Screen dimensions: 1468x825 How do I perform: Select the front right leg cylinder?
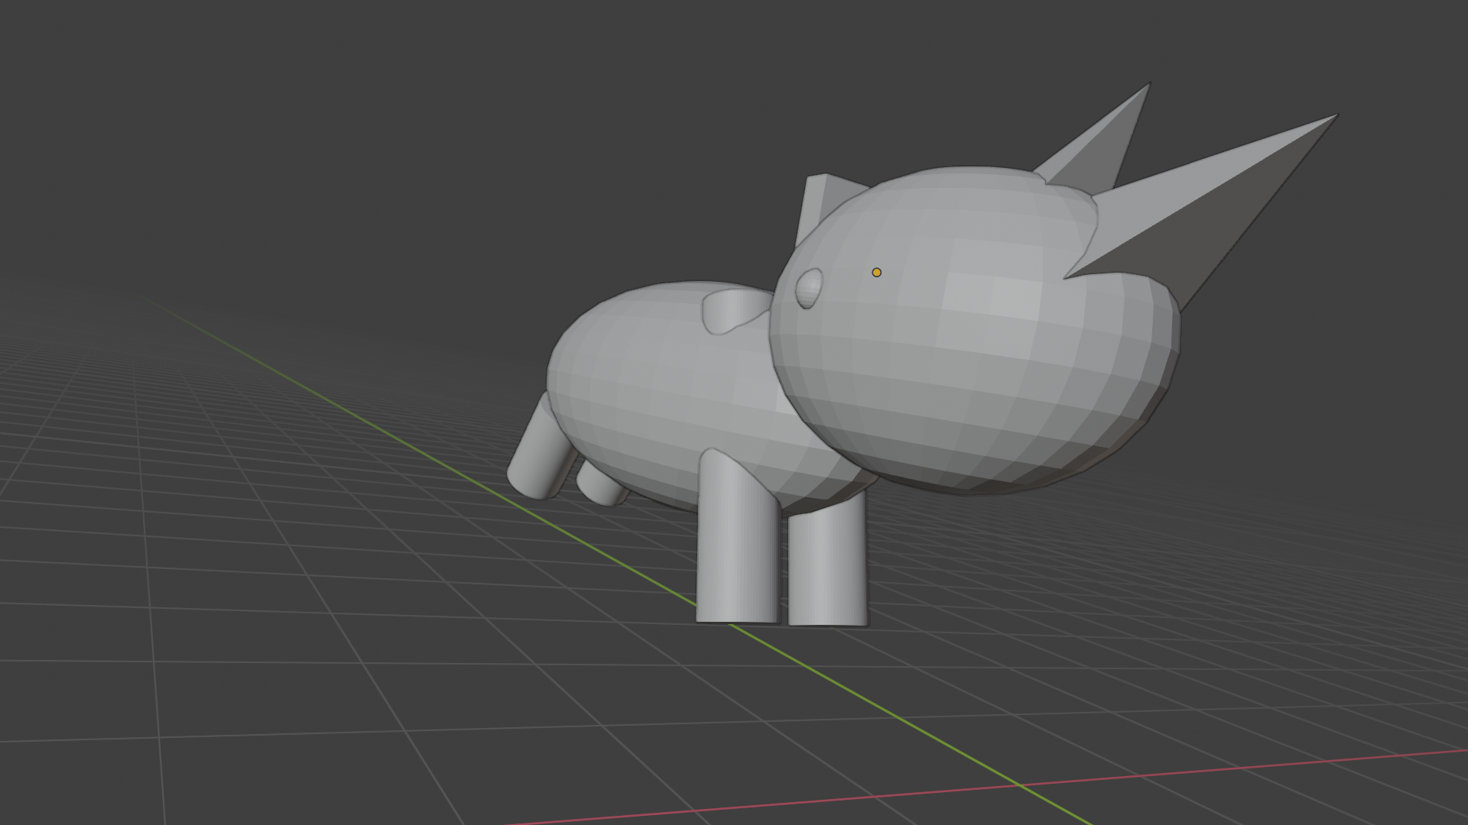pos(827,565)
